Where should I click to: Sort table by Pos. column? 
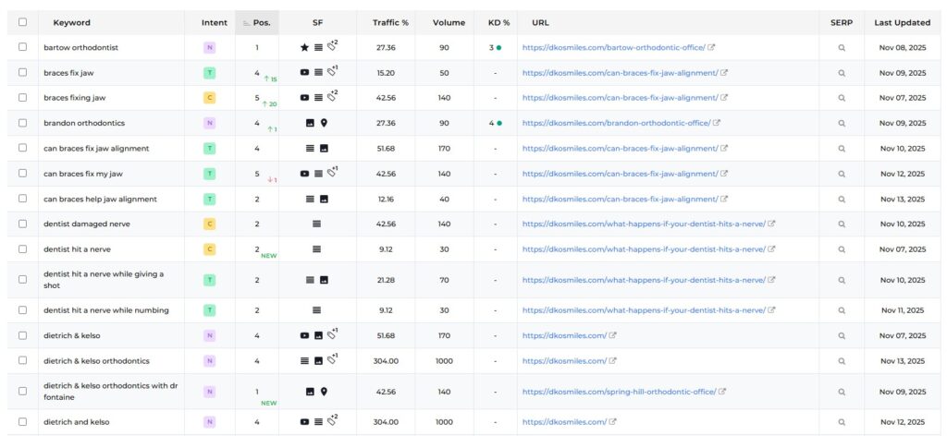[257, 23]
